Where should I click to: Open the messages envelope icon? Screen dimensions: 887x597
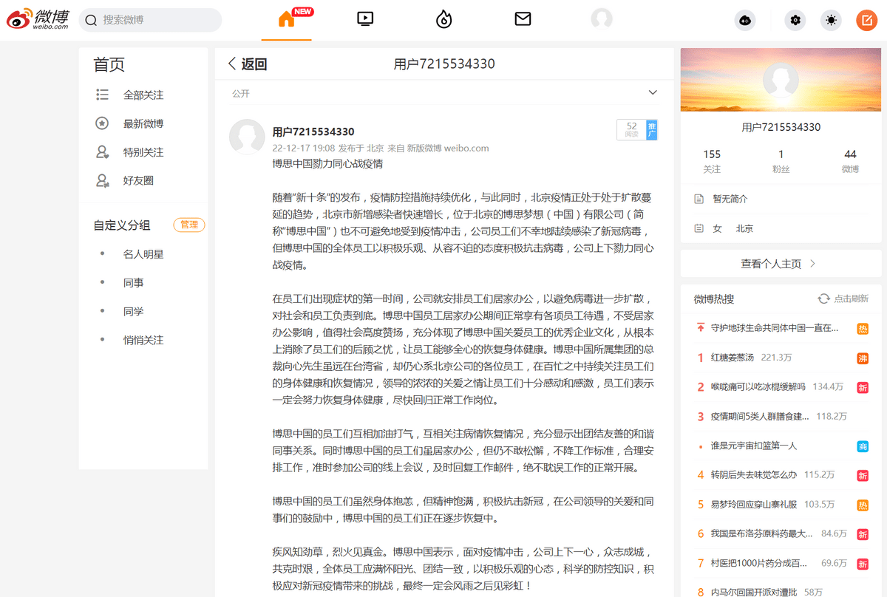click(x=523, y=20)
